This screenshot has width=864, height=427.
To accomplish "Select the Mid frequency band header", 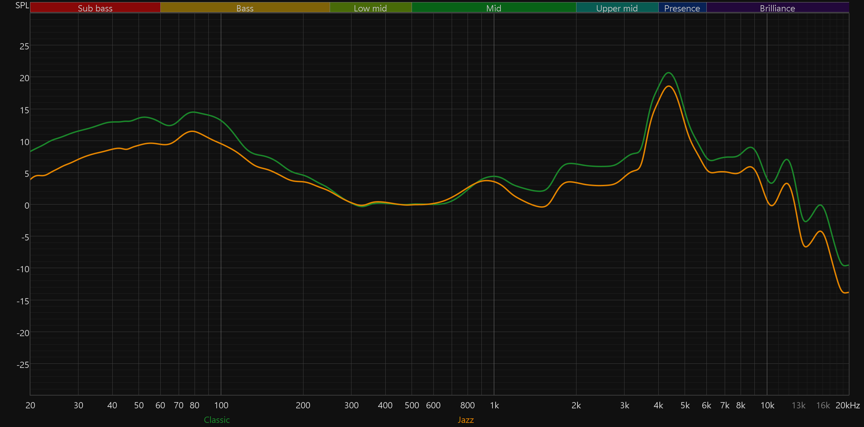I will 494,8.
